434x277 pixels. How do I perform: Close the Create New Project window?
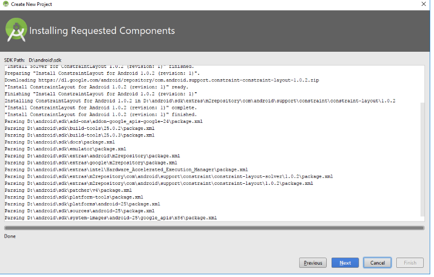click(x=423, y=4)
